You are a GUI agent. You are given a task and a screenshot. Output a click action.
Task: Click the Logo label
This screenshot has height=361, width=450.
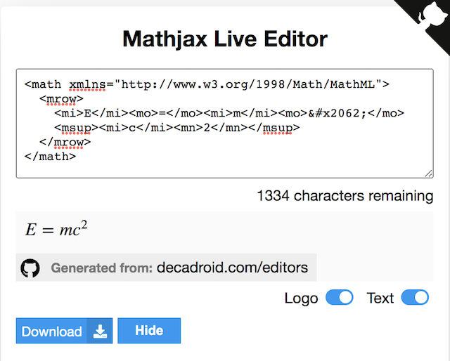[x=302, y=298]
